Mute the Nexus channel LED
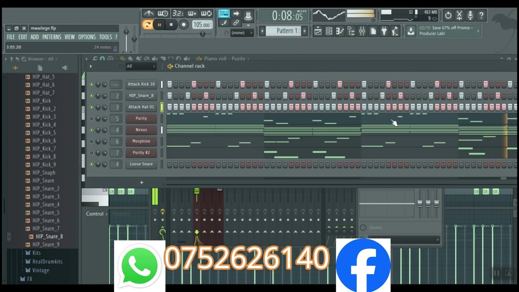 click(92, 130)
